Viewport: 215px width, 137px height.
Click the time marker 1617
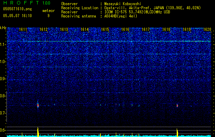pos(146,29)
